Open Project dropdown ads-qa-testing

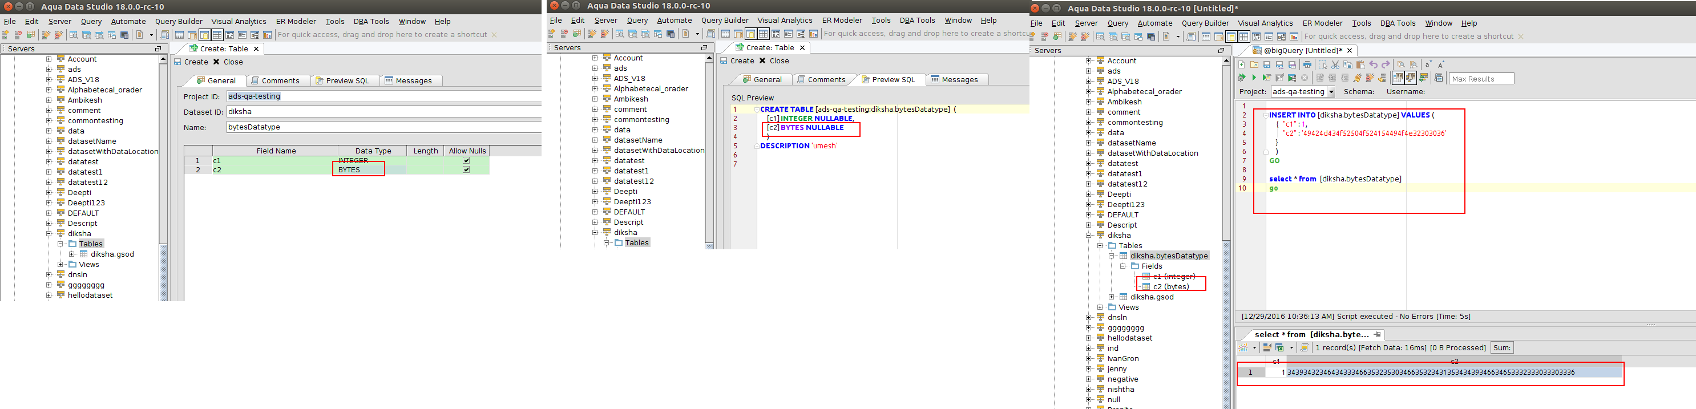pyautogui.click(x=1331, y=91)
